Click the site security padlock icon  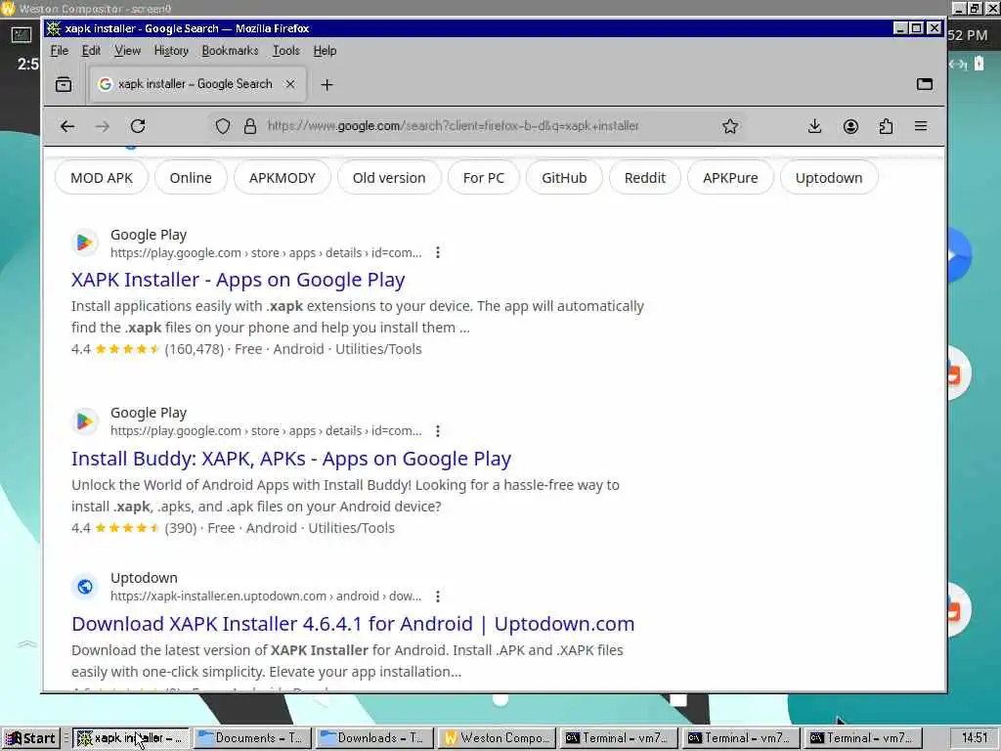tap(250, 126)
